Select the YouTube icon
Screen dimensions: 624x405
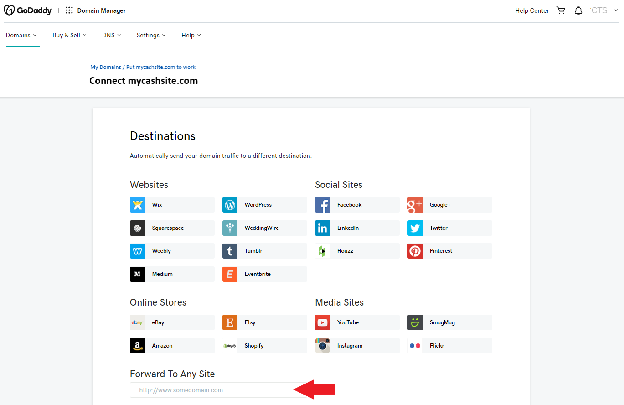[322, 322]
